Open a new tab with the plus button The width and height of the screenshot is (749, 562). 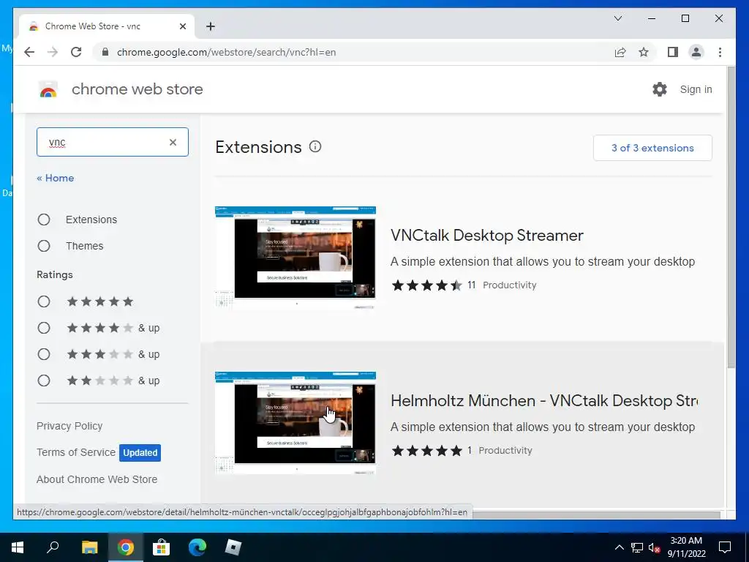pos(210,26)
